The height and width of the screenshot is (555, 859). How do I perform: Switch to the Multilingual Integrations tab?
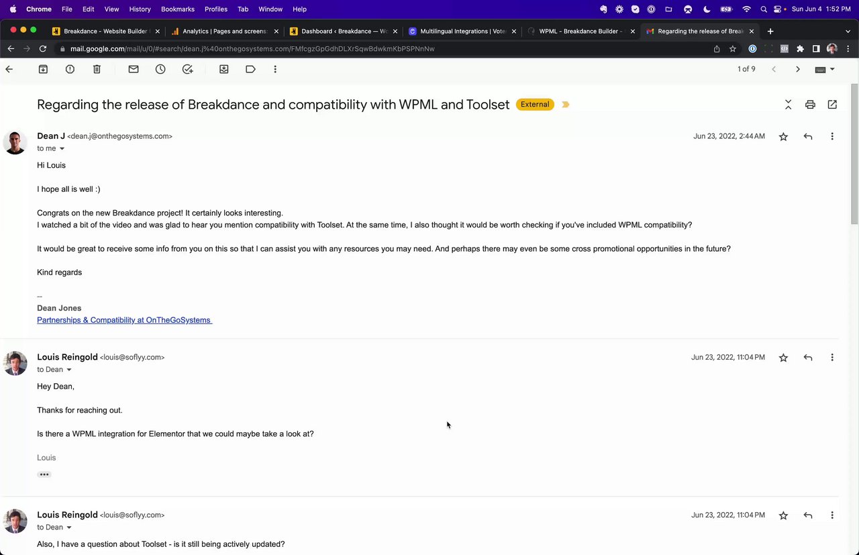pyautogui.click(x=462, y=31)
